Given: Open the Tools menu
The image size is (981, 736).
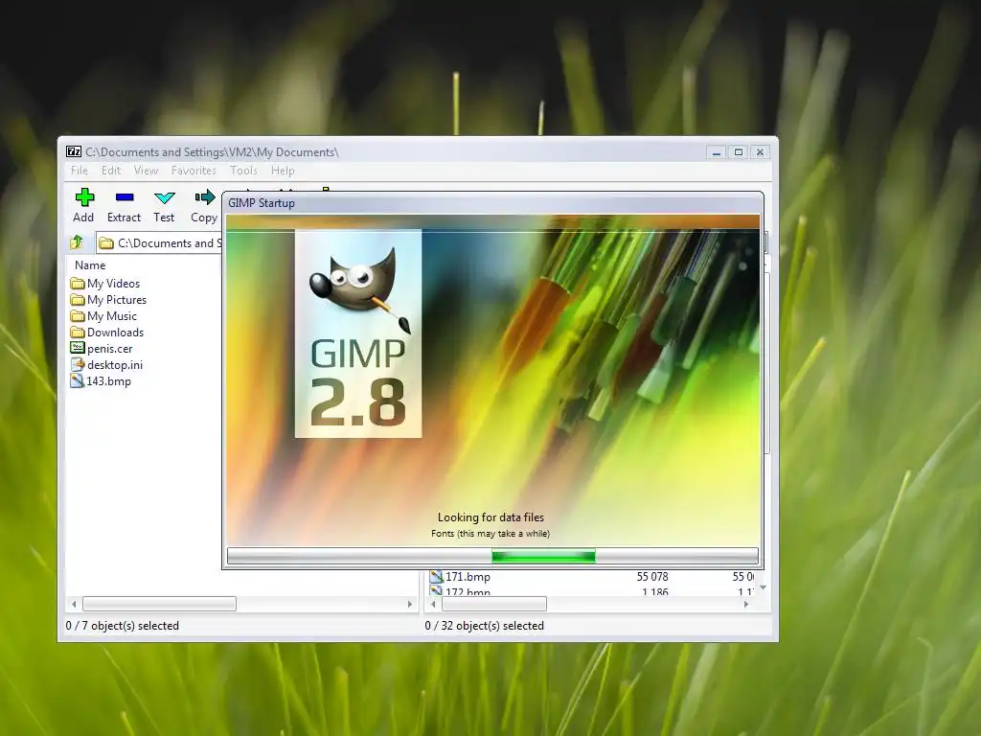Looking at the screenshot, I should click(x=243, y=171).
